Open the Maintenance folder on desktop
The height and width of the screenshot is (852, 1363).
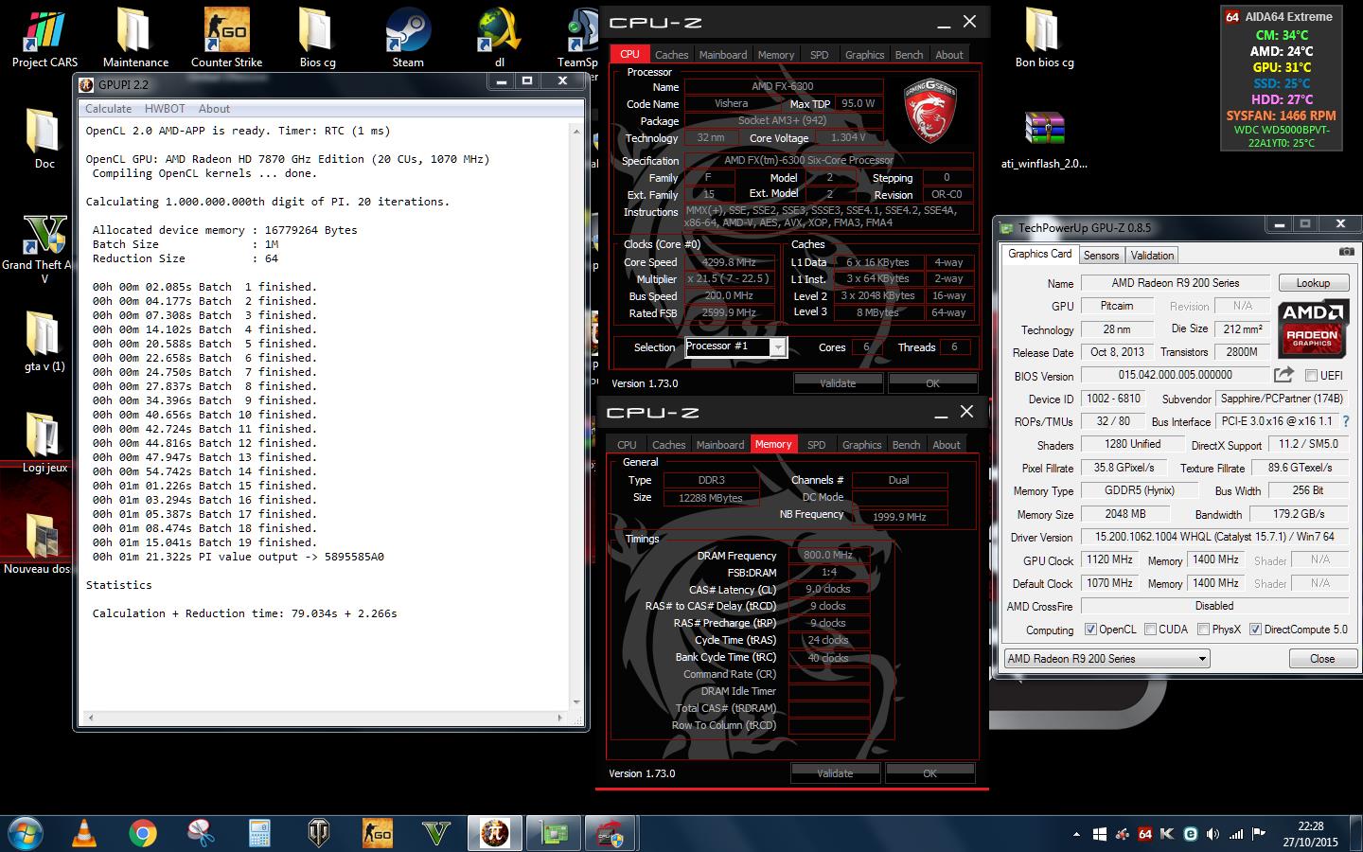135,38
